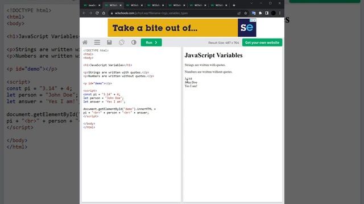
Task: Toggle dark mode with the half-circle icon
Action: click(x=134, y=42)
